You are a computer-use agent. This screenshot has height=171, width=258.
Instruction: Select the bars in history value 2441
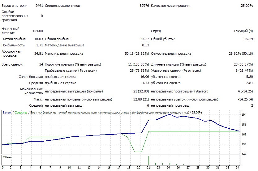tap(39, 6)
